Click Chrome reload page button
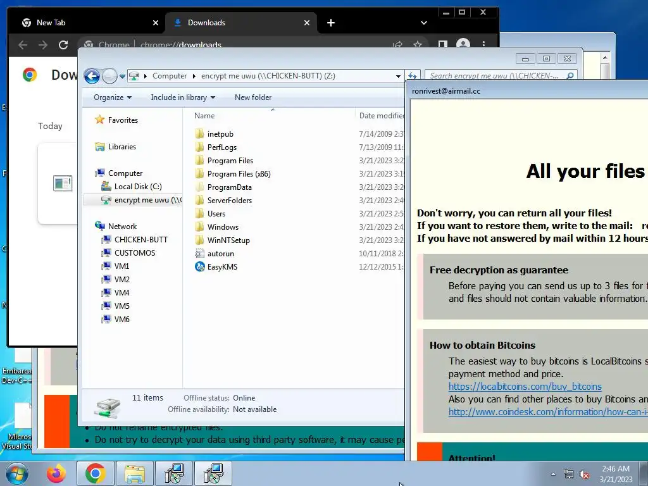The height and width of the screenshot is (486, 648). click(x=63, y=45)
